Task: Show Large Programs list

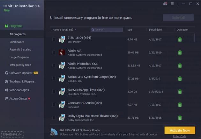Action: pyautogui.click(x=19, y=57)
